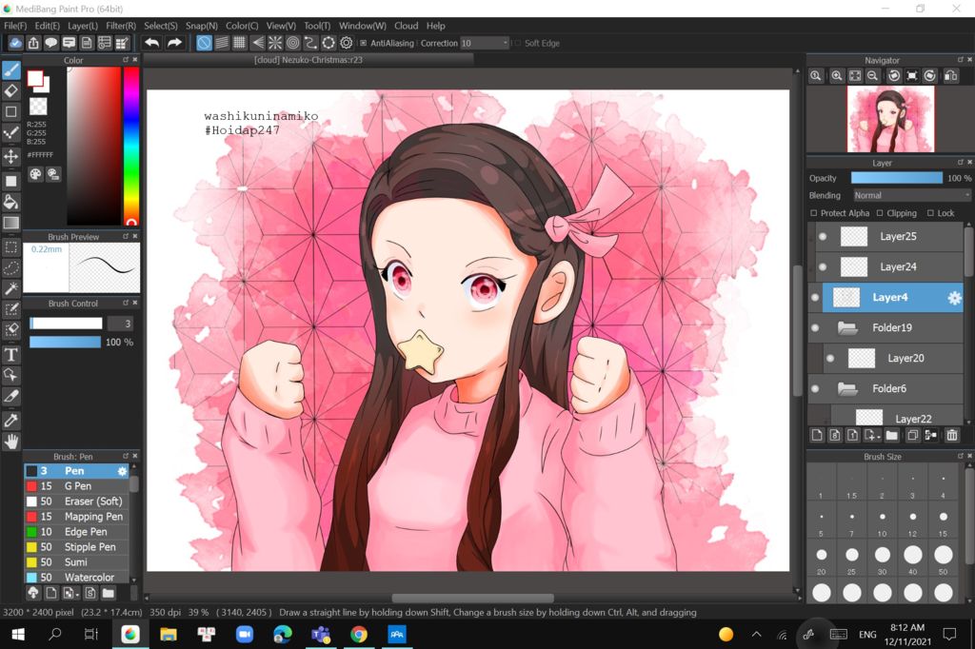Viewport: 975px width, 649px height.
Task: Open the Cloud menu
Action: pyautogui.click(x=406, y=26)
